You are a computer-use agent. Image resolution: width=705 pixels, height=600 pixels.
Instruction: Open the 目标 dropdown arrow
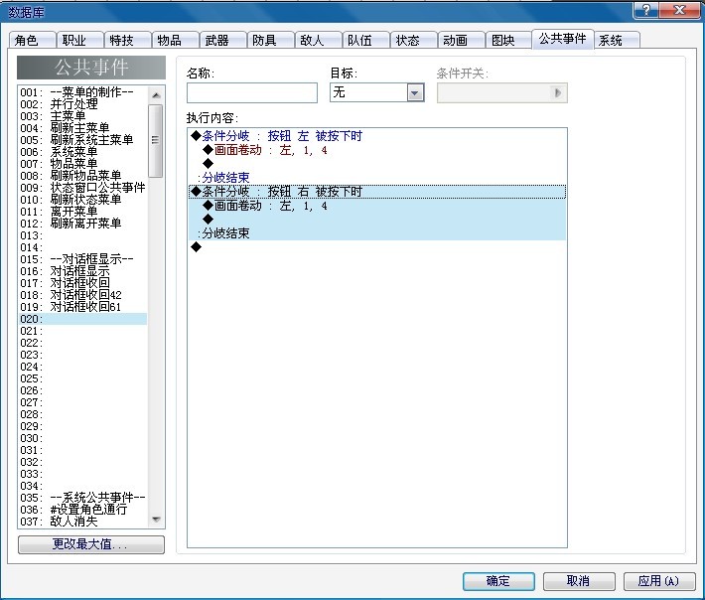415,93
